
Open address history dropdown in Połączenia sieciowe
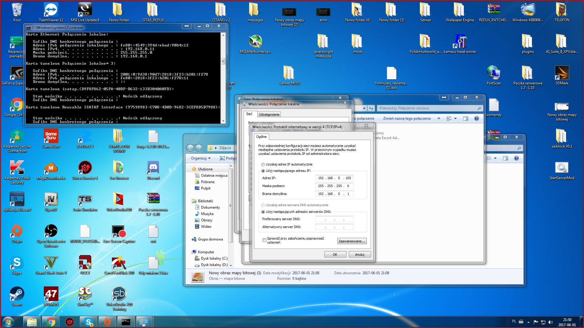pyautogui.click(x=364, y=108)
